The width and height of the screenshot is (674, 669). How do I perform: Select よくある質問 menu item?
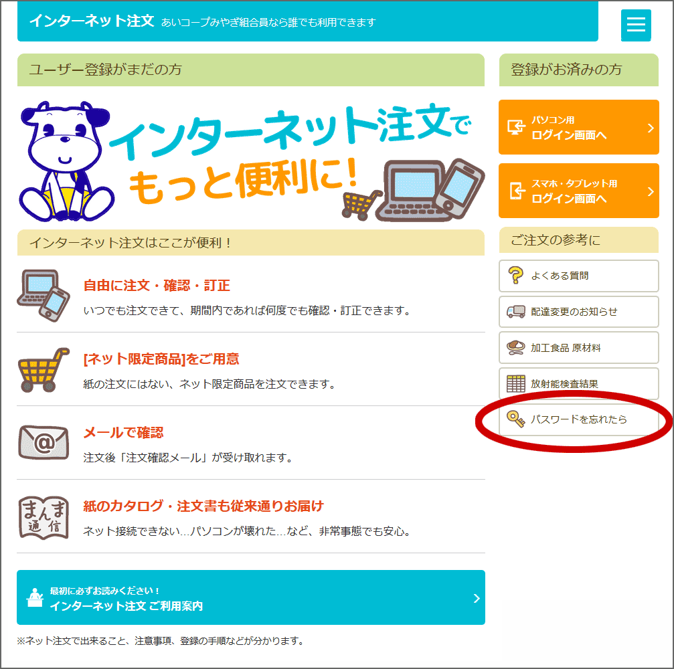point(578,276)
